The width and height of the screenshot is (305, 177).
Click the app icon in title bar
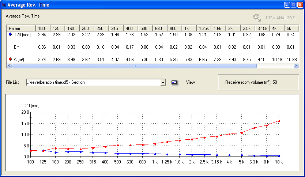tap(4, 5)
